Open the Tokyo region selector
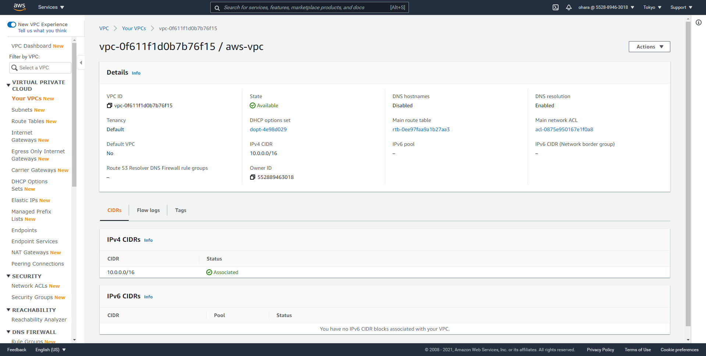This screenshot has height=356, width=706. pyautogui.click(x=652, y=7)
